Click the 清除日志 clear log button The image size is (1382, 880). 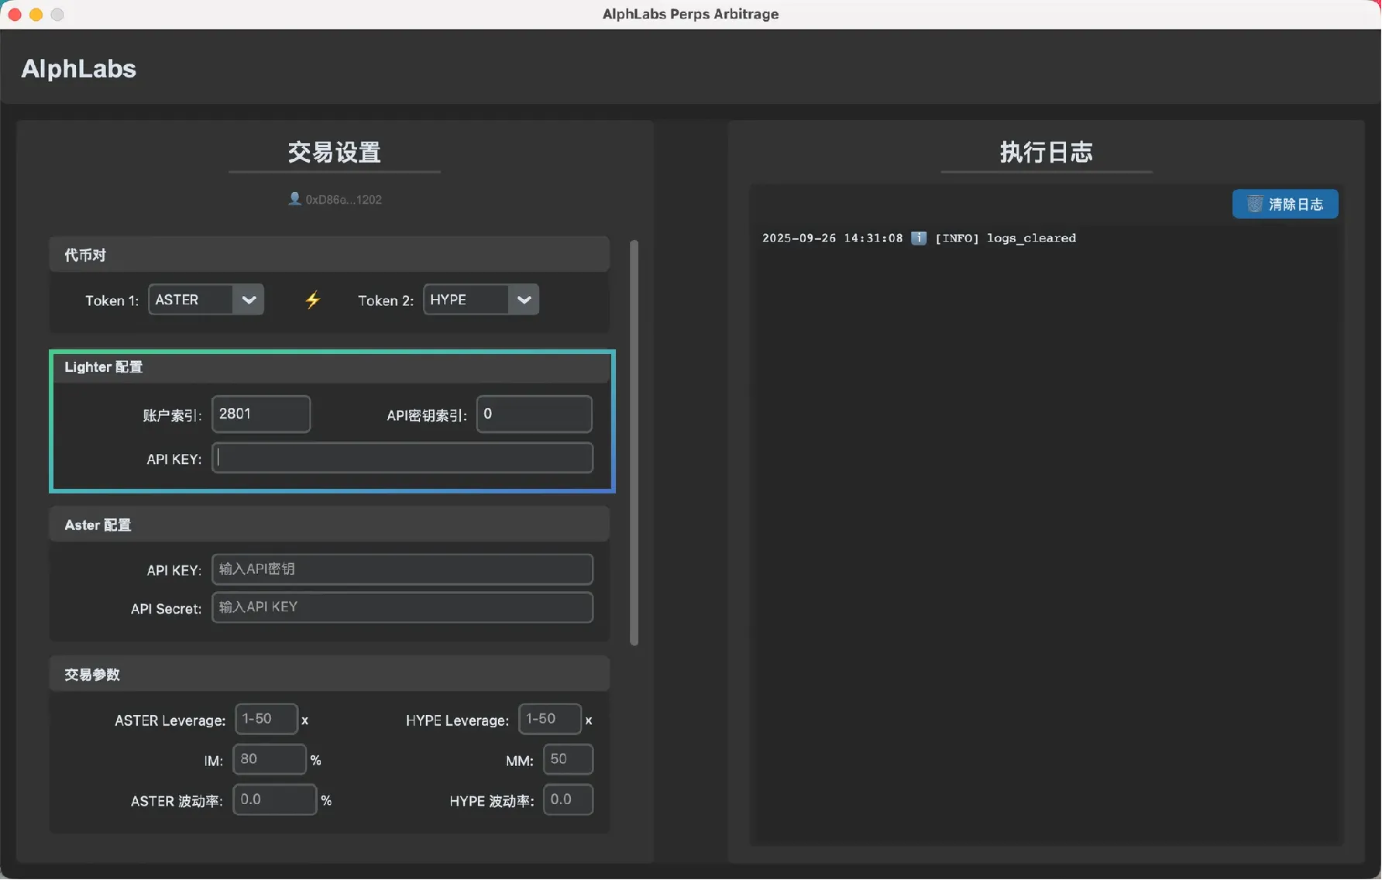coord(1285,204)
